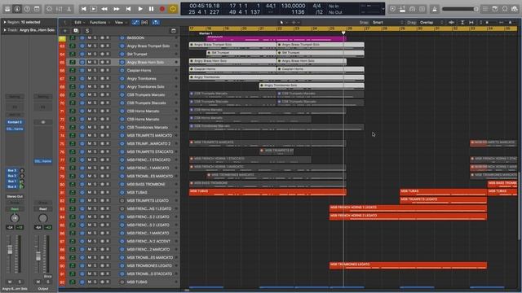The height and width of the screenshot is (293, 522).
Task: Go to beginning of project
Action: 83,9
